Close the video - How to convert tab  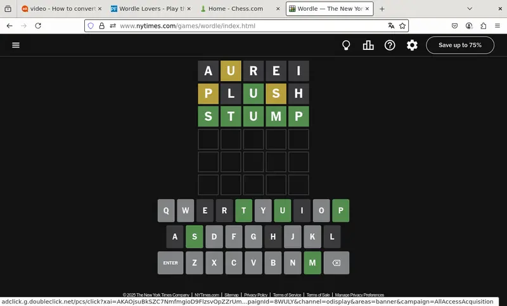[x=99, y=9]
